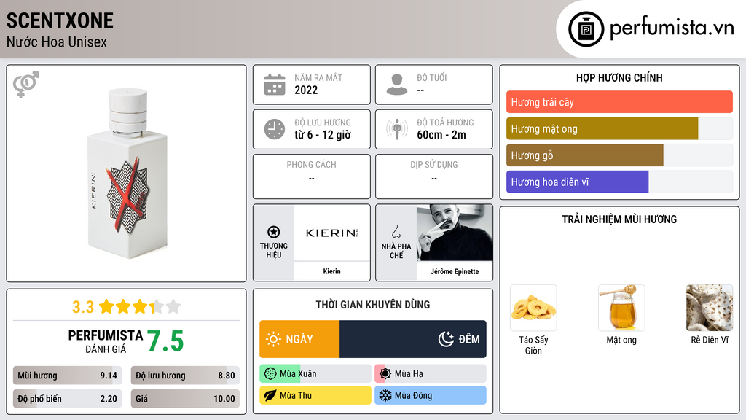
Task: Click the Nước Hoa Unisex subtitle
Action: tap(57, 42)
